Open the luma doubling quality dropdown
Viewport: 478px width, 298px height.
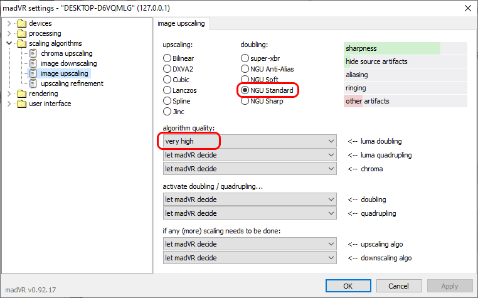[x=250, y=141]
